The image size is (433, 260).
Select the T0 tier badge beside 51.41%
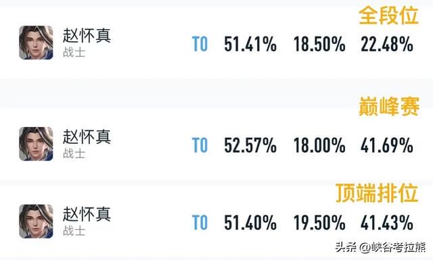point(200,44)
